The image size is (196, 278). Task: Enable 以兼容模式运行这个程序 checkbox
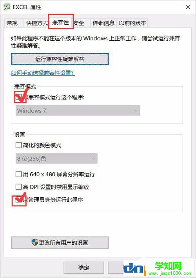click(x=18, y=97)
